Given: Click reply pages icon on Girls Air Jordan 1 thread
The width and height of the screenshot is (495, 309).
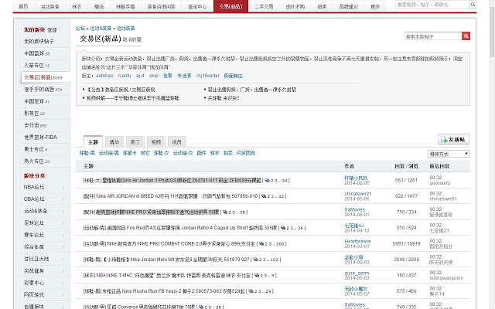Looking at the screenshot, I should (x=267, y=181).
